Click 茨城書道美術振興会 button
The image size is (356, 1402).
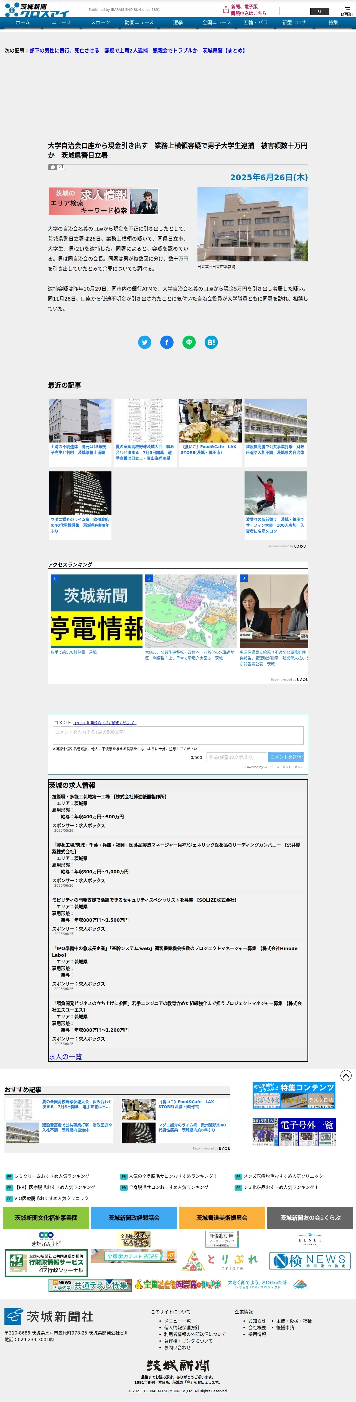coord(222,1218)
